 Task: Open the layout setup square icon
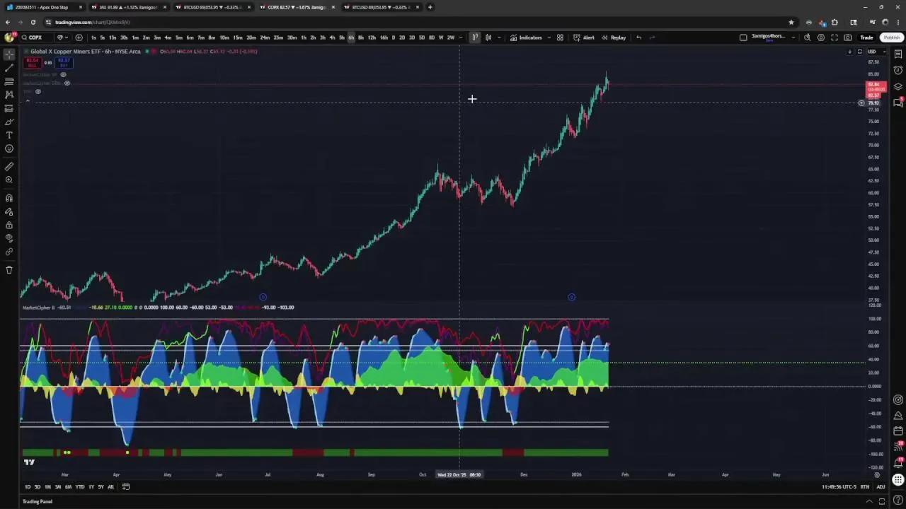(743, 37)
